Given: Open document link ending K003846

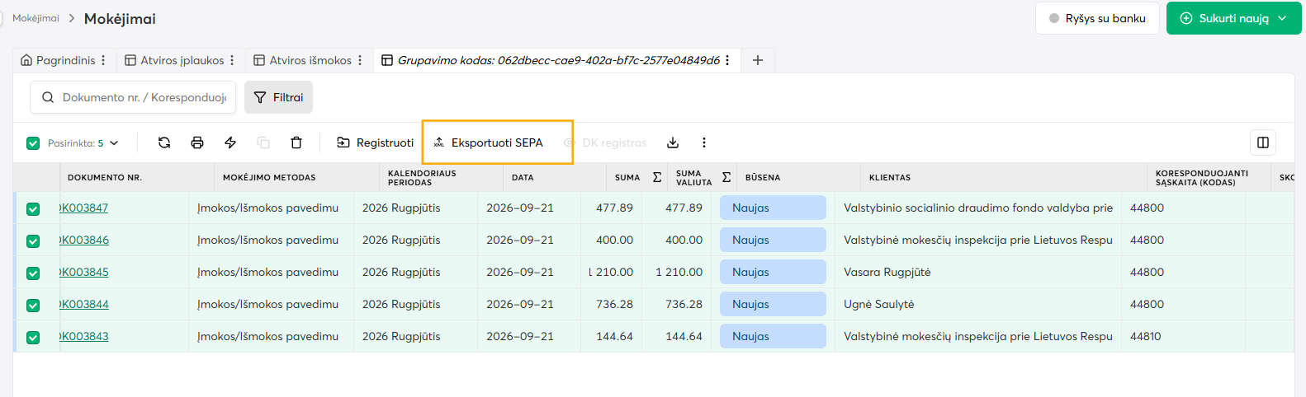Looking at the screenshot, I should pyautogui.click(x=84, y=240).
